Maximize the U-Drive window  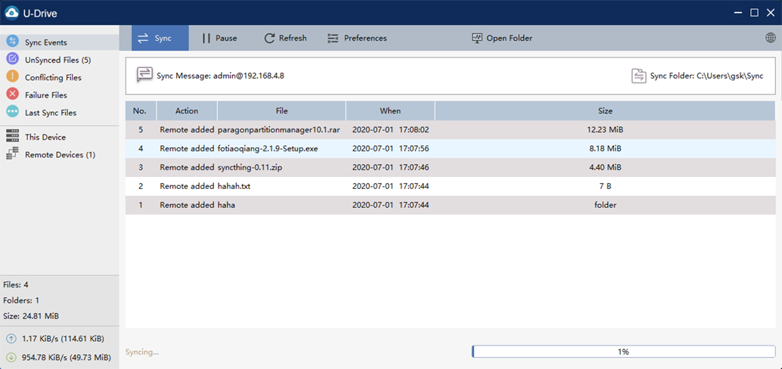pos(755,12)
